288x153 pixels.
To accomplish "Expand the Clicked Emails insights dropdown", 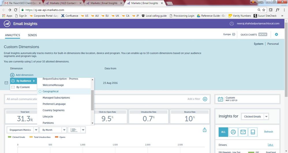I will tap(266, 116).
